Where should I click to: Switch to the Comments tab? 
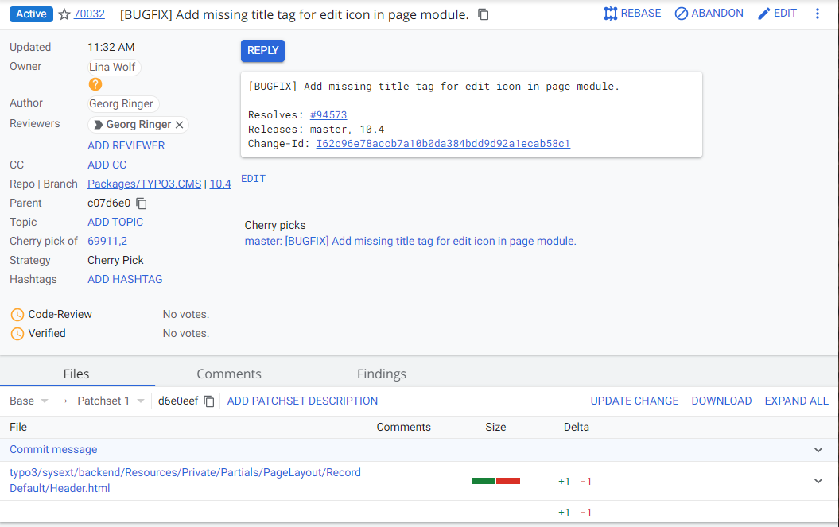pos(229,374)
